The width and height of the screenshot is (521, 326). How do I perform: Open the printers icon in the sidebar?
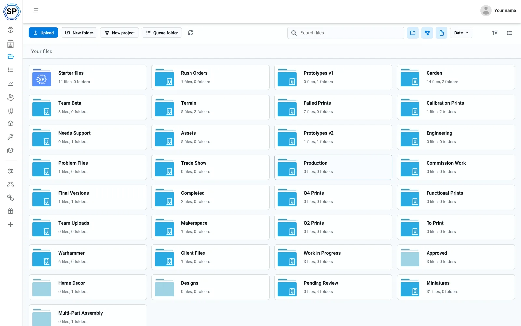tap(10, 44)
